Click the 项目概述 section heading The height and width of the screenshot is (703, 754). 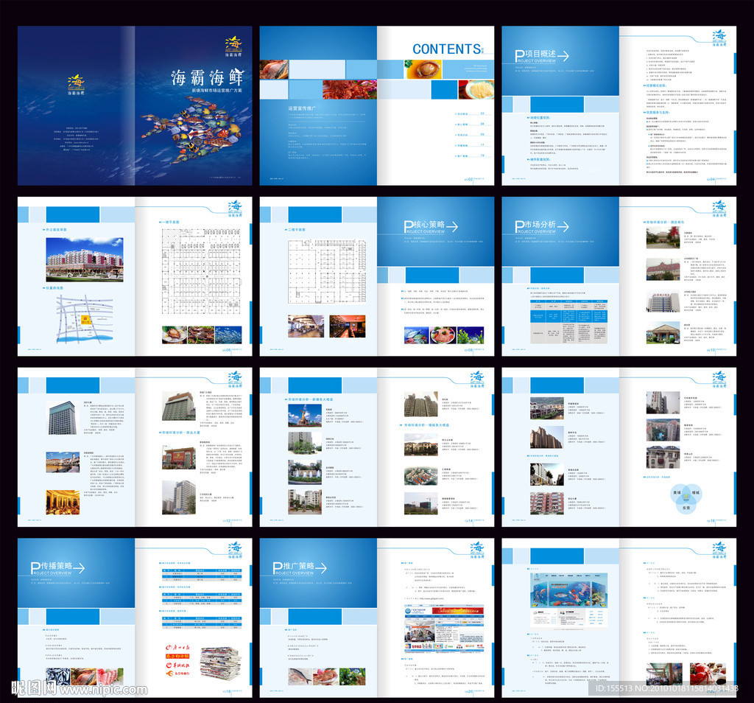(x=540, y=54)
